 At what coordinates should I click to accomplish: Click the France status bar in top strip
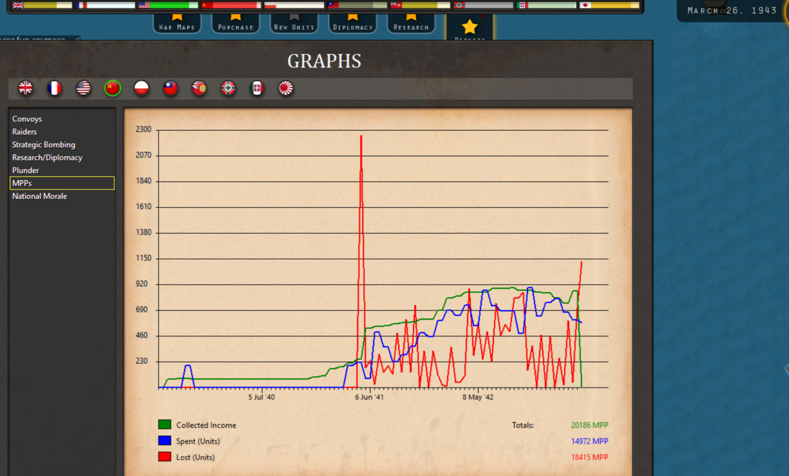(105, 5)
